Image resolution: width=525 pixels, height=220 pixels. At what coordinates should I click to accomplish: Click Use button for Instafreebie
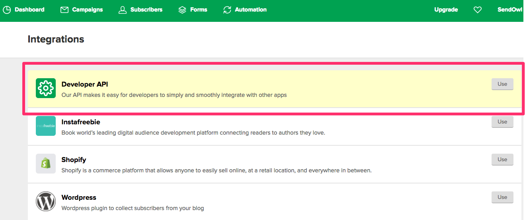pyautogui.click(x=502, y=122)
